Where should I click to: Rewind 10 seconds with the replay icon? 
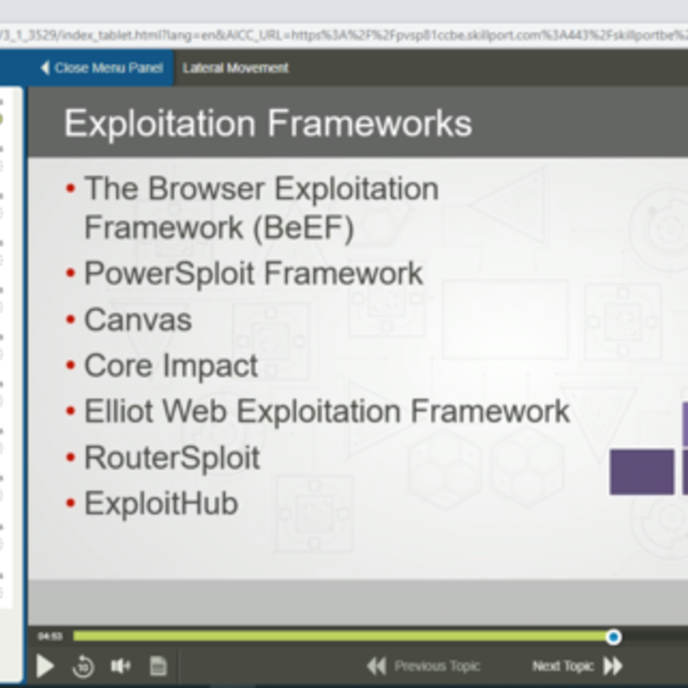click(83, 666)
